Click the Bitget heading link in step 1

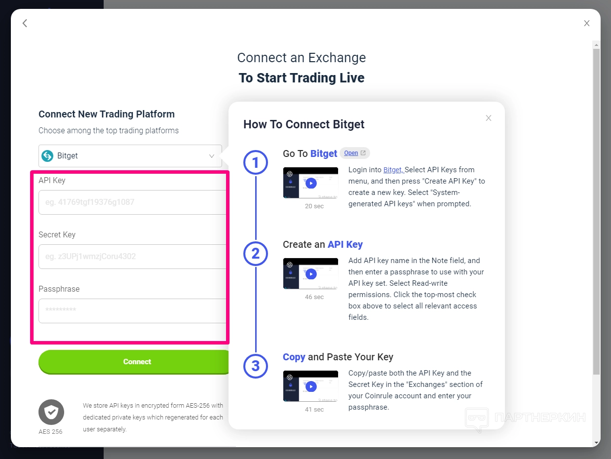pos(324,153)
